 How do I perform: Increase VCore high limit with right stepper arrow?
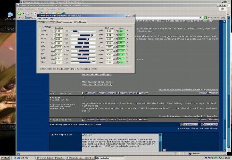[117, 31]
